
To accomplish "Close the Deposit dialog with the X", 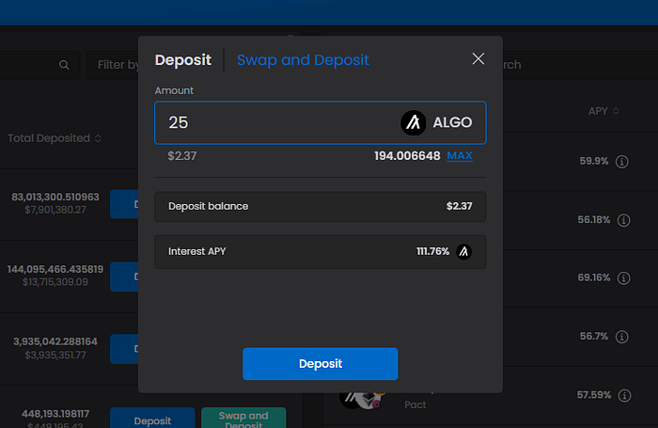I will 478,59.
